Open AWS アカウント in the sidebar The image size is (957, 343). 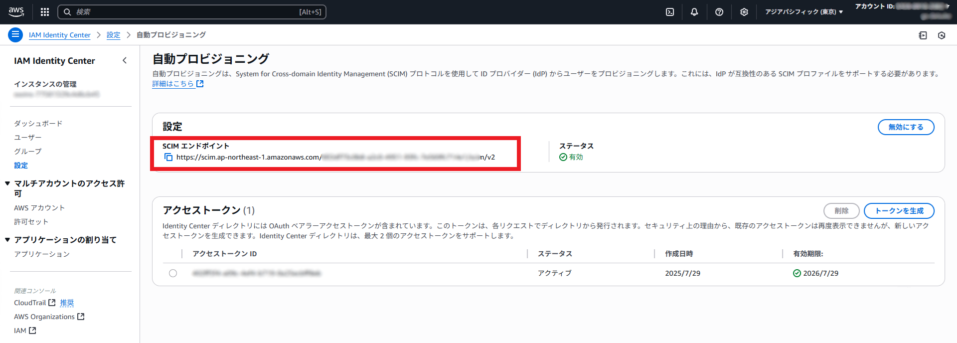39,207
